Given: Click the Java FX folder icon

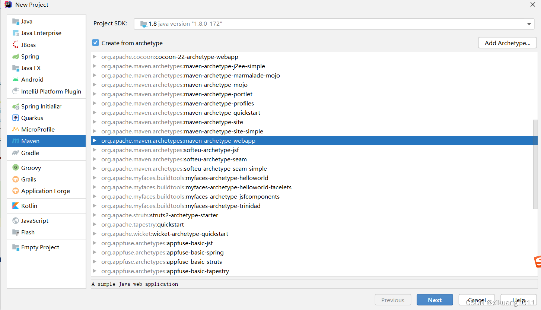Looking at the screenshot, I should coord(15,68).
